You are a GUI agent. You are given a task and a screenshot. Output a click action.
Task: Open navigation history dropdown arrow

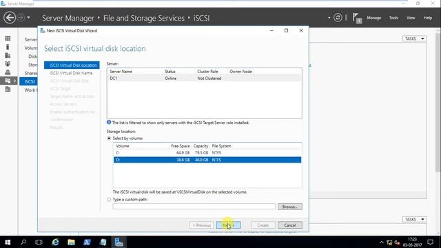[x=28, y=18]
